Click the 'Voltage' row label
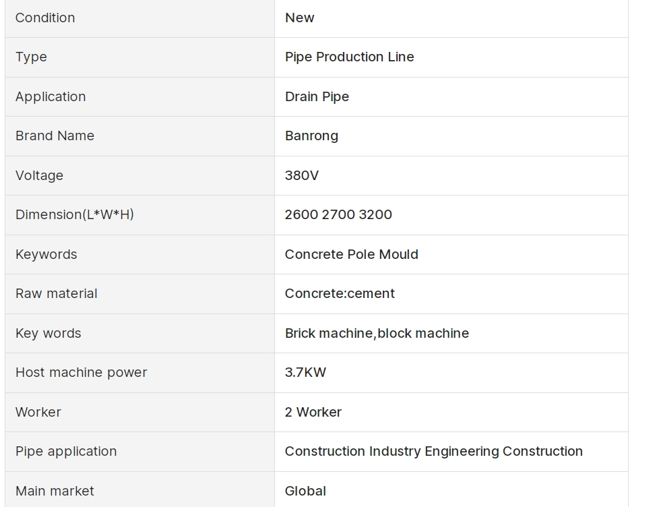 click(x=39, y=175)
